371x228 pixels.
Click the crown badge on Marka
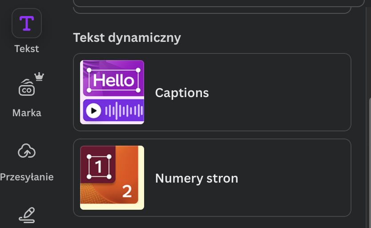pos(39,77)
